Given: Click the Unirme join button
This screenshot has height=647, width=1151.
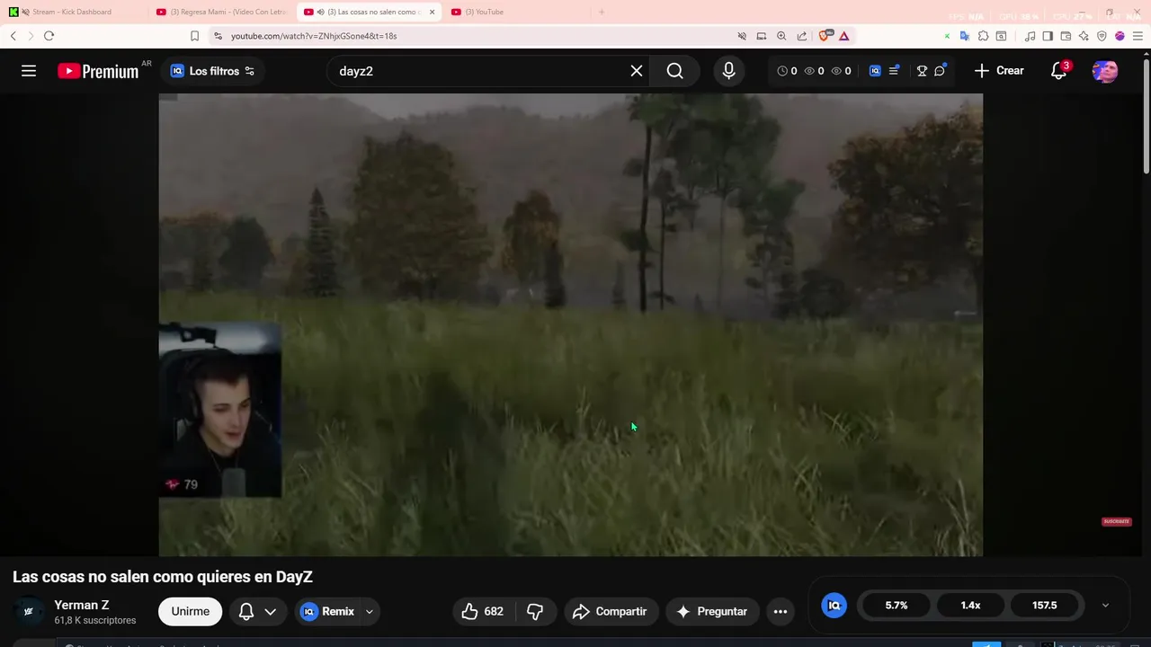Looking at the screenshot, I should [x=191, y=611].
